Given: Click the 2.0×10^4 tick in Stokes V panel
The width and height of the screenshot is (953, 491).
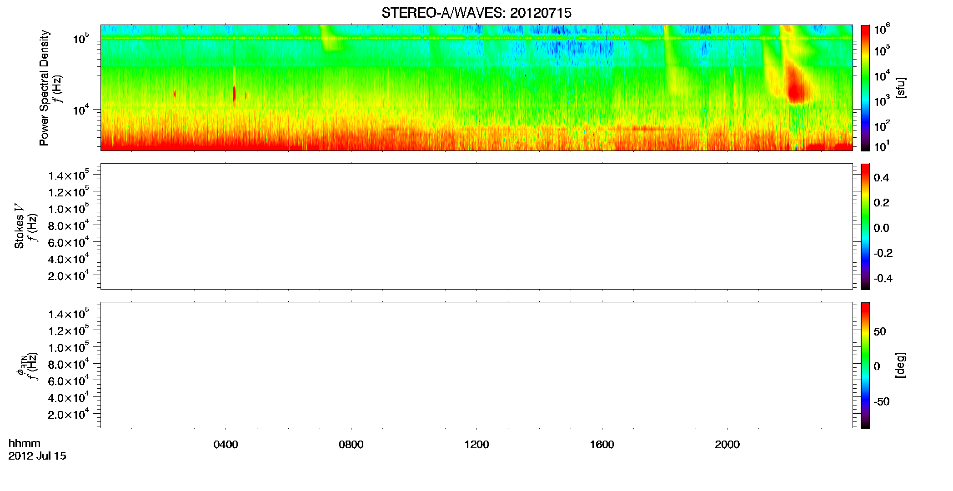Looking at the screenshot, I should coord(68,276).
